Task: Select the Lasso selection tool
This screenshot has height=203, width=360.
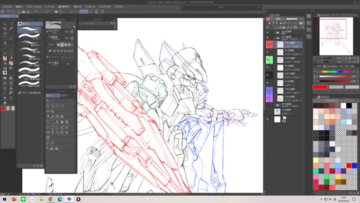Action: 11,38
